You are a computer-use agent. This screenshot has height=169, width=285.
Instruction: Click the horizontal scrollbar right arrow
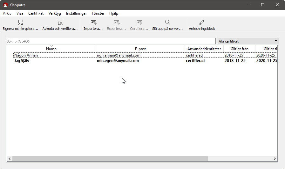click(275, 159)
